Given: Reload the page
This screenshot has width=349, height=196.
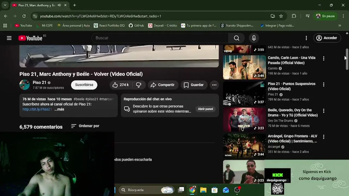Looking at the screenshot, I should click(24, 16).
